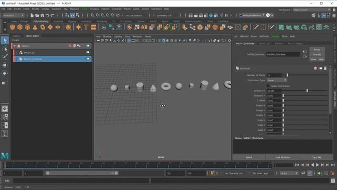Click the Open Scene folder icon

37,15
